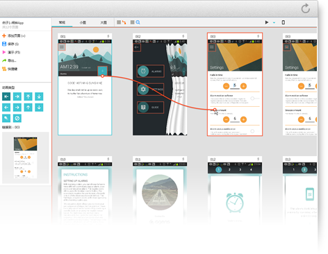Image resolution: width=328 pixels, height=254 pixels.
Task: Click Alarm status notification toggle on selected 003
Action: [x=253, y=131]
